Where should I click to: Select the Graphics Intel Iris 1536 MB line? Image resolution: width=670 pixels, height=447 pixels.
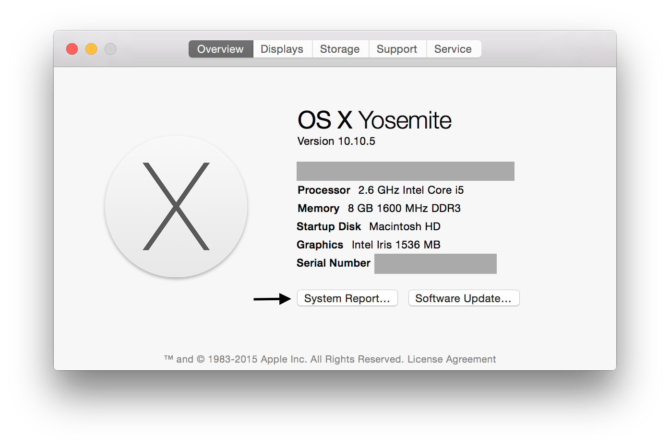point(369,245)
